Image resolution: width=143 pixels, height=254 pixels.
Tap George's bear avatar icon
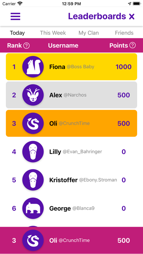33,208
